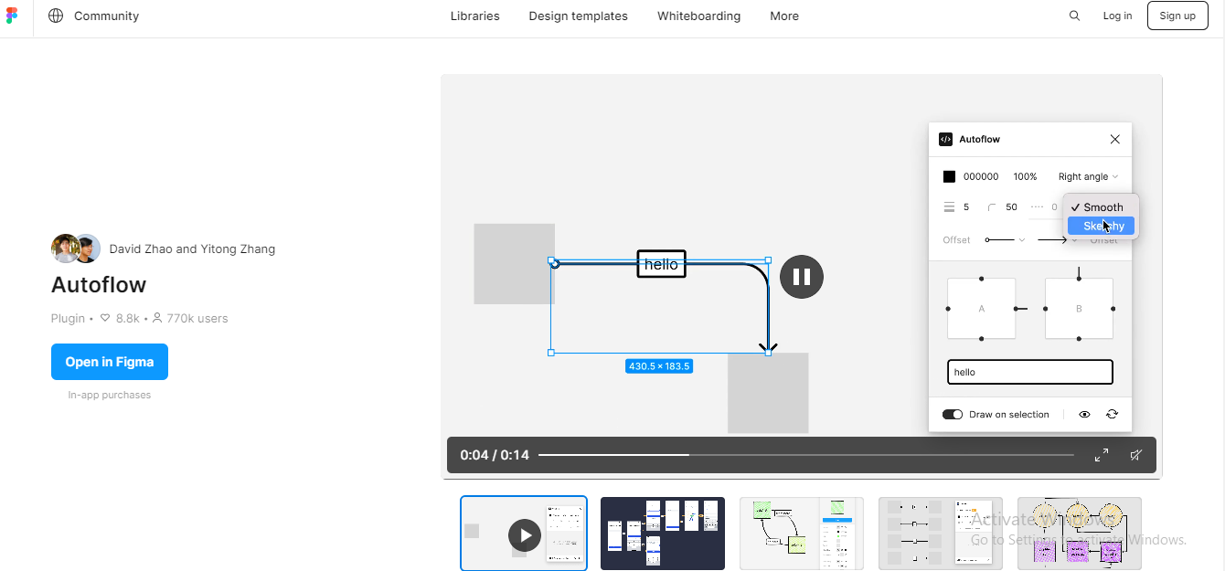Viewport: 1225px width, 571px height.
Task: Click the Figma logo
Action: 11,16
